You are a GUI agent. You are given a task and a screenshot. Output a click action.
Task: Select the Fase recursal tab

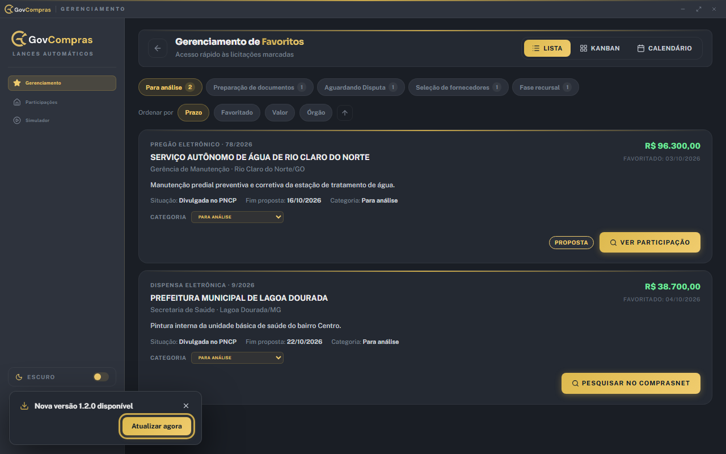click(x=546, y=87)
